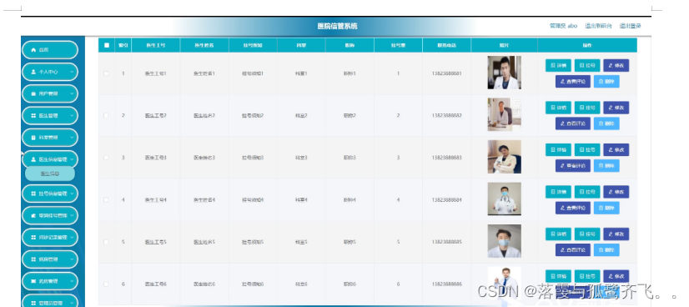Open the 个人中心 sidebar menu
This screenshot has width=689, height=307.
pos(50,72)
